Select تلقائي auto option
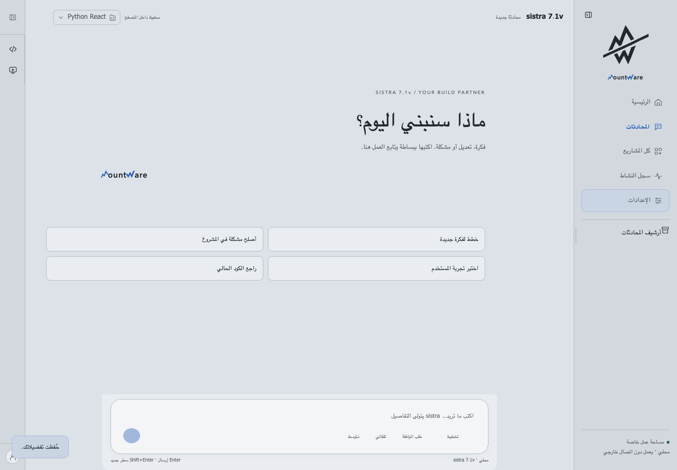Image resolution: width=677 pixels, height=470 pixels. click(381, 437)
